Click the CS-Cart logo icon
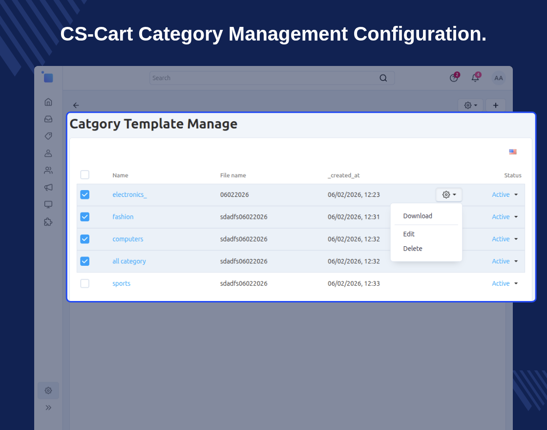This screenshot has width=547, height=430. (x=48, y=77)
